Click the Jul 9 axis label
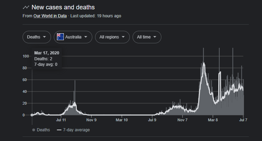The height and width of the screenshot is (141, 262). click(x=152, y=120)
